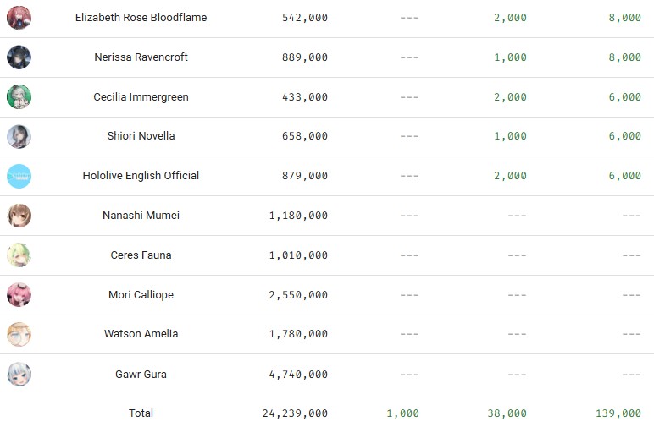
Task: Click Shiori Novella's avatar icon
Action: point(19,136)
